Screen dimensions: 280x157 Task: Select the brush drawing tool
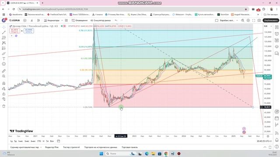4,53
